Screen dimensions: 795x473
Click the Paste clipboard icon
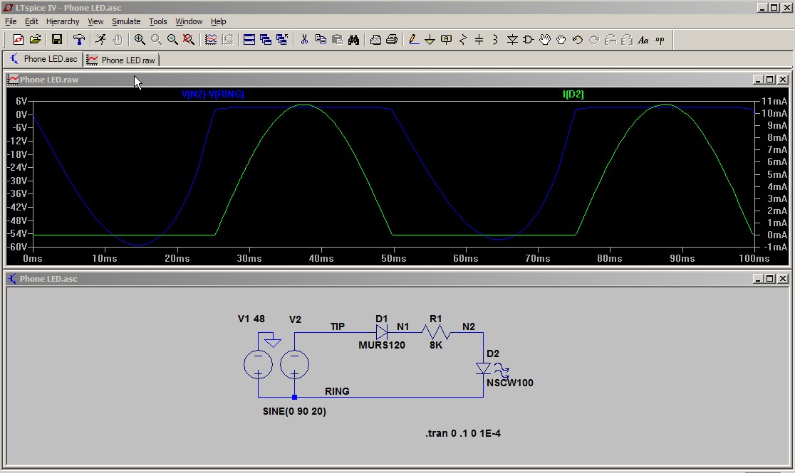tap(337, 40)
